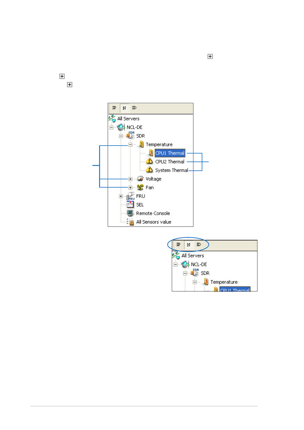This screenshot has width=304, height=430.
Task: Click the All Servers icon in the cropped tree
Action: point(176,255)
